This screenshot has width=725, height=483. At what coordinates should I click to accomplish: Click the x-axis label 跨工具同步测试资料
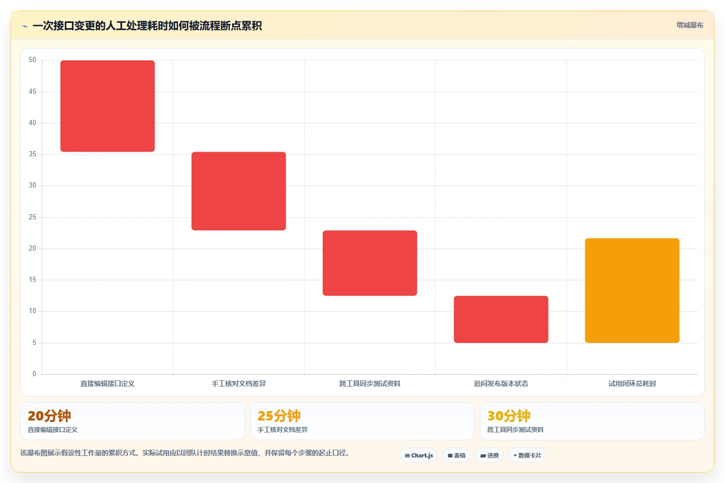coord(370,383)
